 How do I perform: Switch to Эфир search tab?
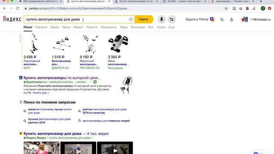(x=124, y=27)
